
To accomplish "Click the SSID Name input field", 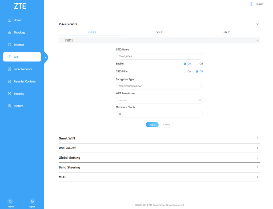I will (159, 56).
